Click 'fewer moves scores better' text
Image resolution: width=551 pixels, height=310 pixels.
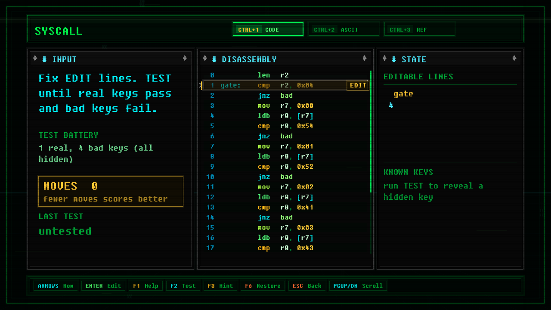[x=105, y=199]
